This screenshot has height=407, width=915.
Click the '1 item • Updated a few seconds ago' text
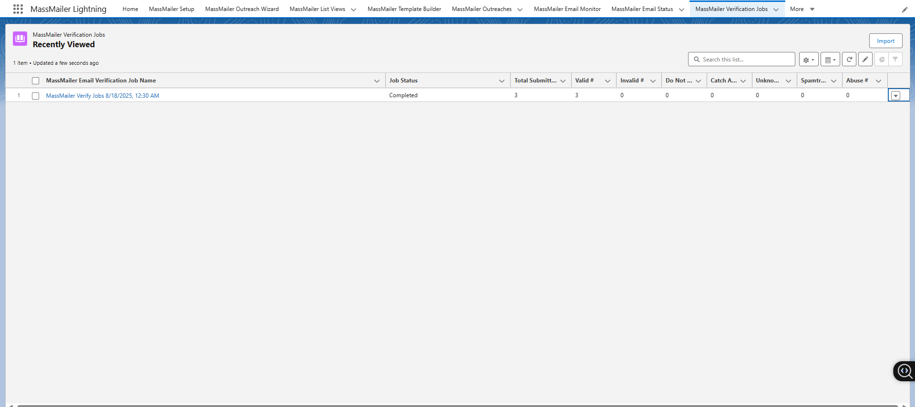point(56,63)
